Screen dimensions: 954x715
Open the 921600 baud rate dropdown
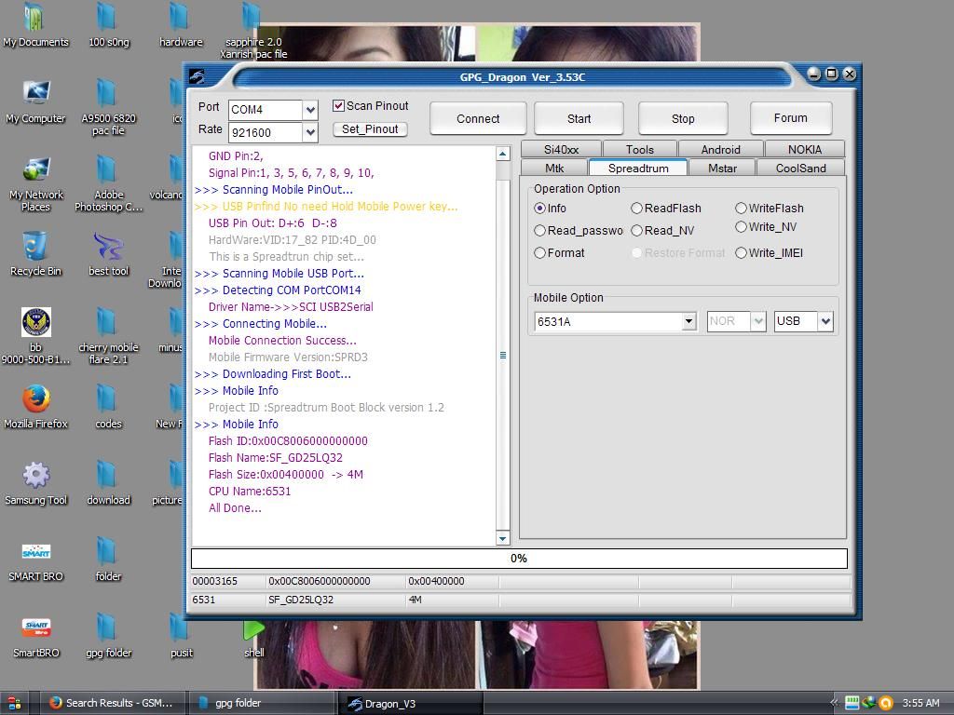[310, 132]
